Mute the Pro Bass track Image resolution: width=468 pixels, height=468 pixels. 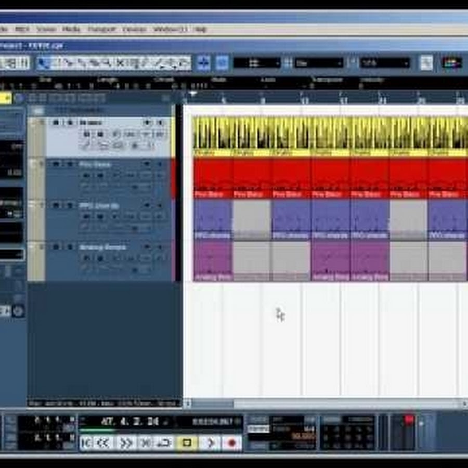(56, 164)
